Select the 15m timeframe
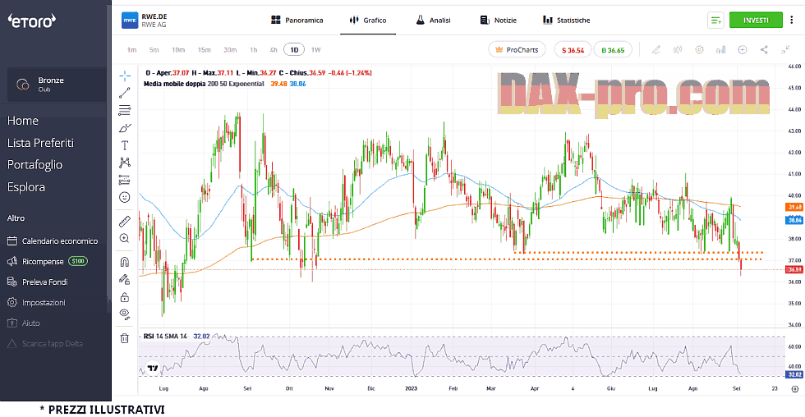 pos(205,50)
